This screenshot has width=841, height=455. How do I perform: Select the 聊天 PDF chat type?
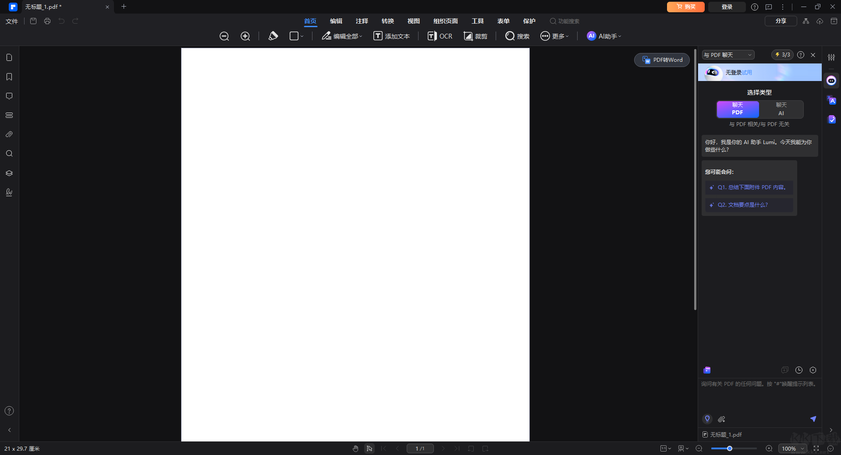coord(738,109)
